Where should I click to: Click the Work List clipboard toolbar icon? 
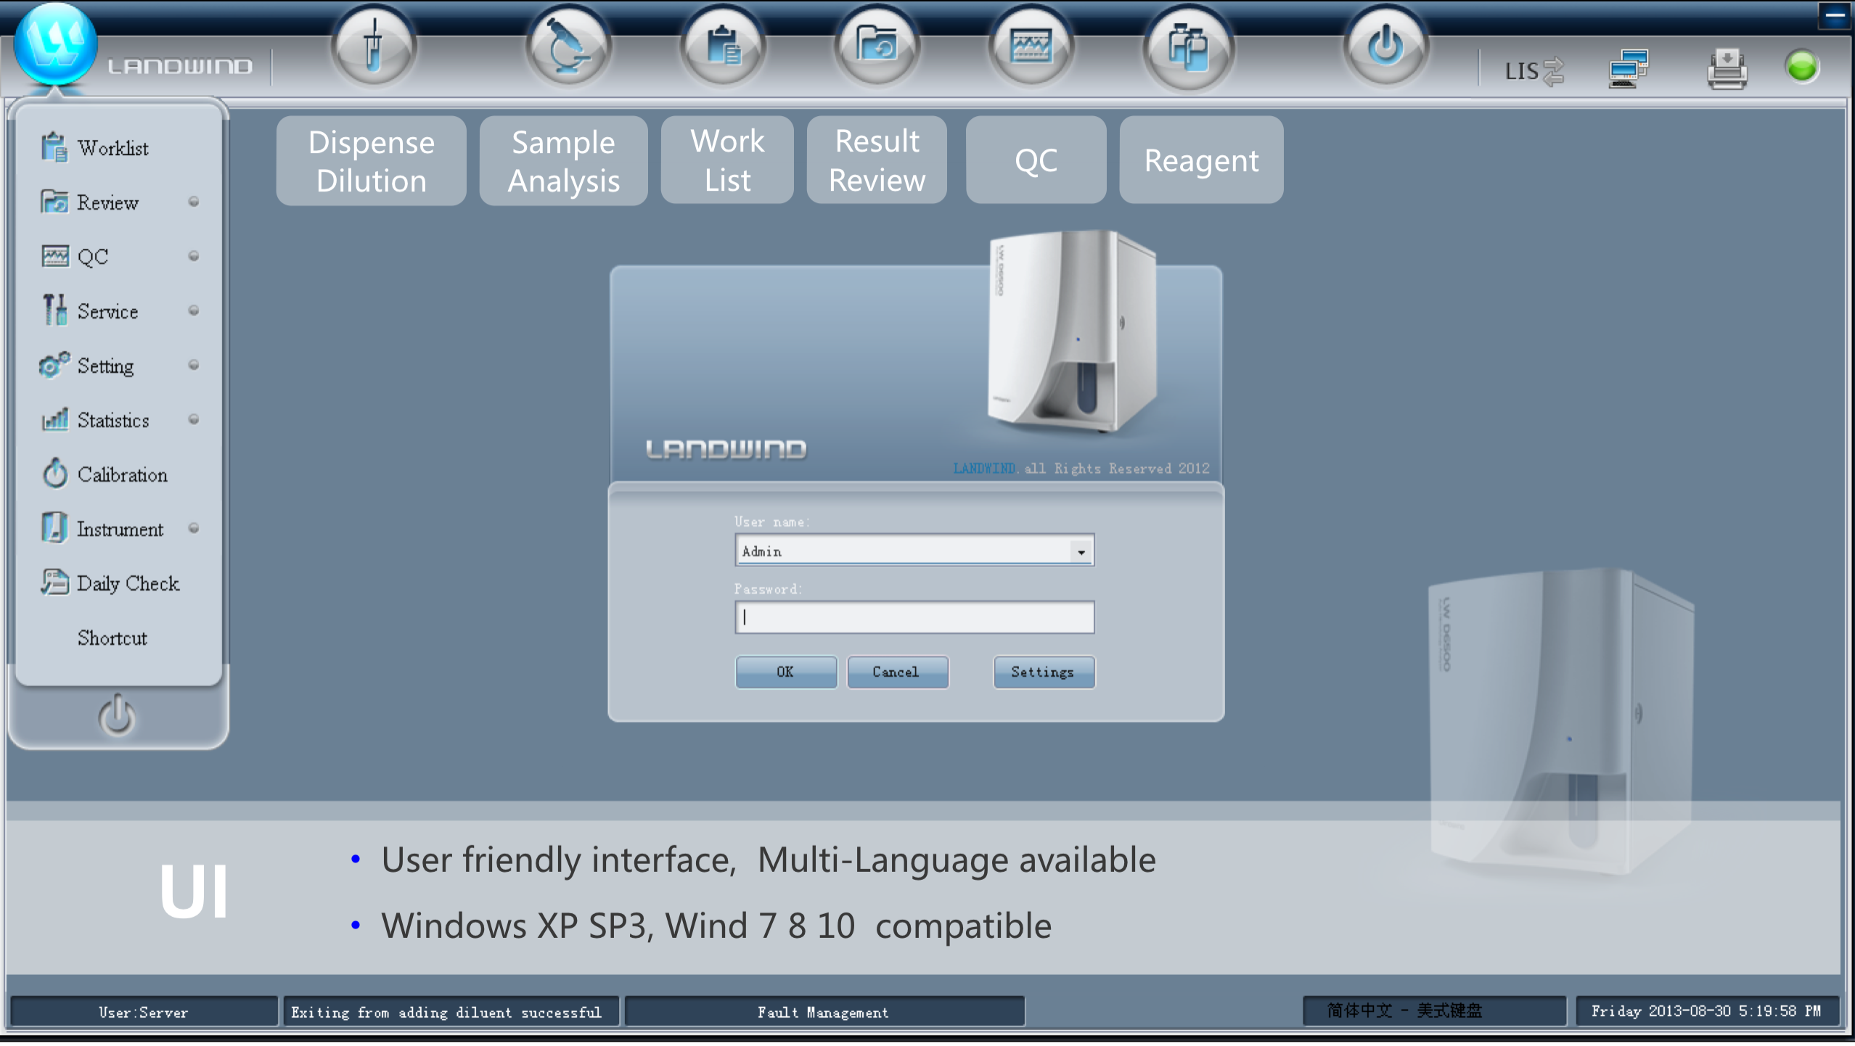[x=723, y=48]
